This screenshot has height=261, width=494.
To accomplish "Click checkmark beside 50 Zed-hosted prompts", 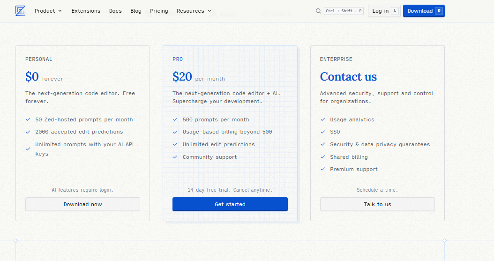I will coord(28,119).
